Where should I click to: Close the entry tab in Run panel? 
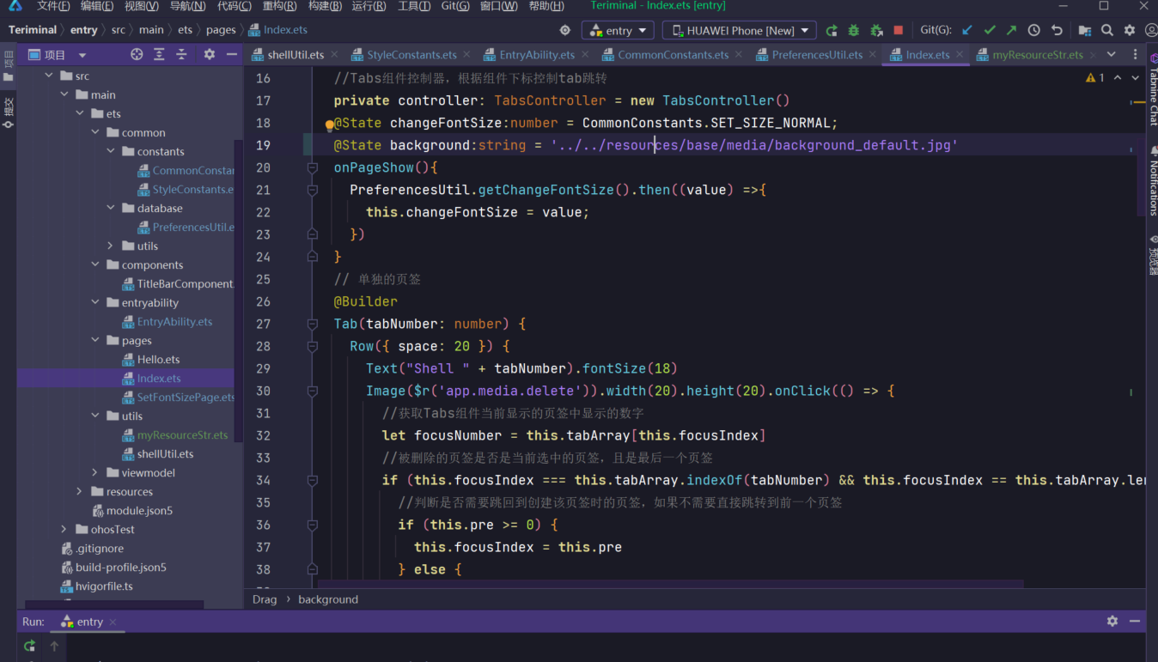click(113, 622)
